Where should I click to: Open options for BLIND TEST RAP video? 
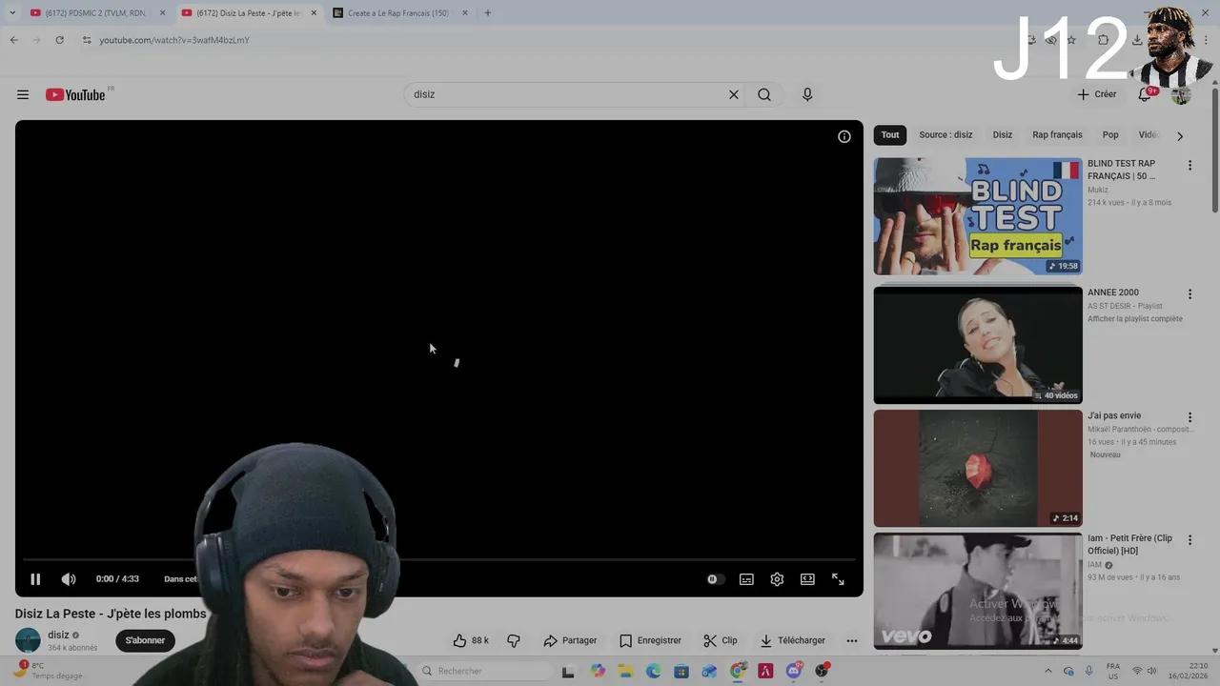click(x=1189, y=166)
